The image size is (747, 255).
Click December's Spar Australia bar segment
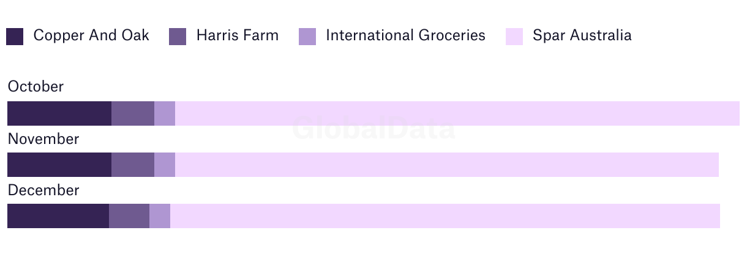pos(445,216)
